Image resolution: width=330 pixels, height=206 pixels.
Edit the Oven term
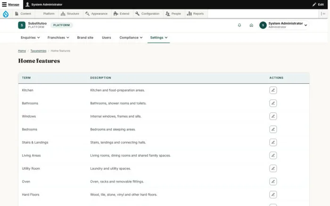[273, 182]
